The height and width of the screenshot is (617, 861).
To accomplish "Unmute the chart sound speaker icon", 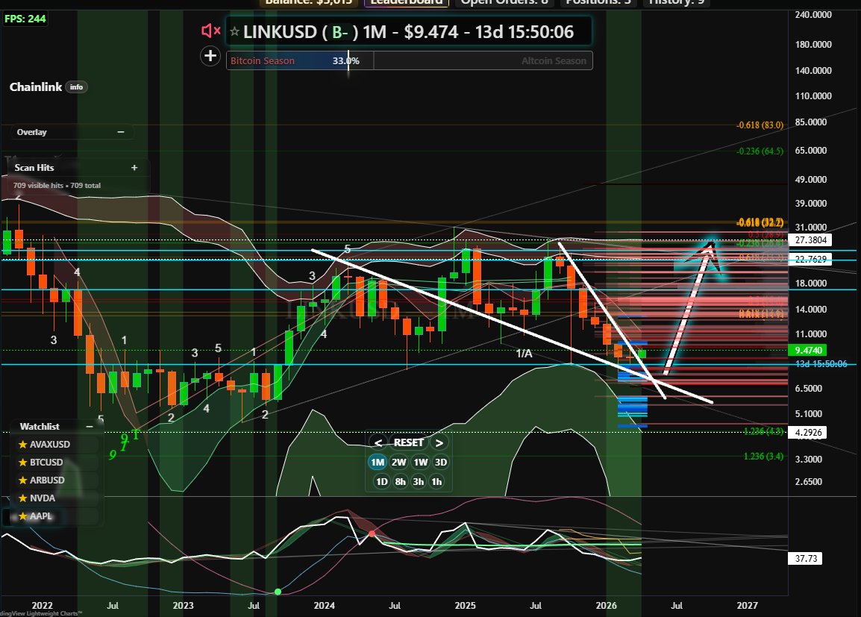I will pos(210,31).
